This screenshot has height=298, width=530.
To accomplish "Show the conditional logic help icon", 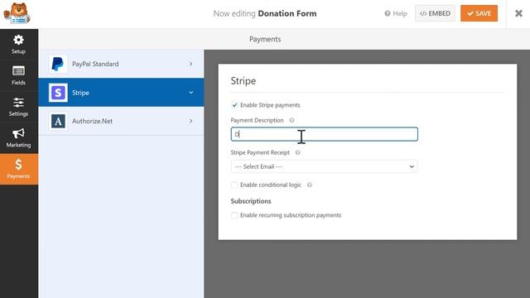I will pos(310,185).
